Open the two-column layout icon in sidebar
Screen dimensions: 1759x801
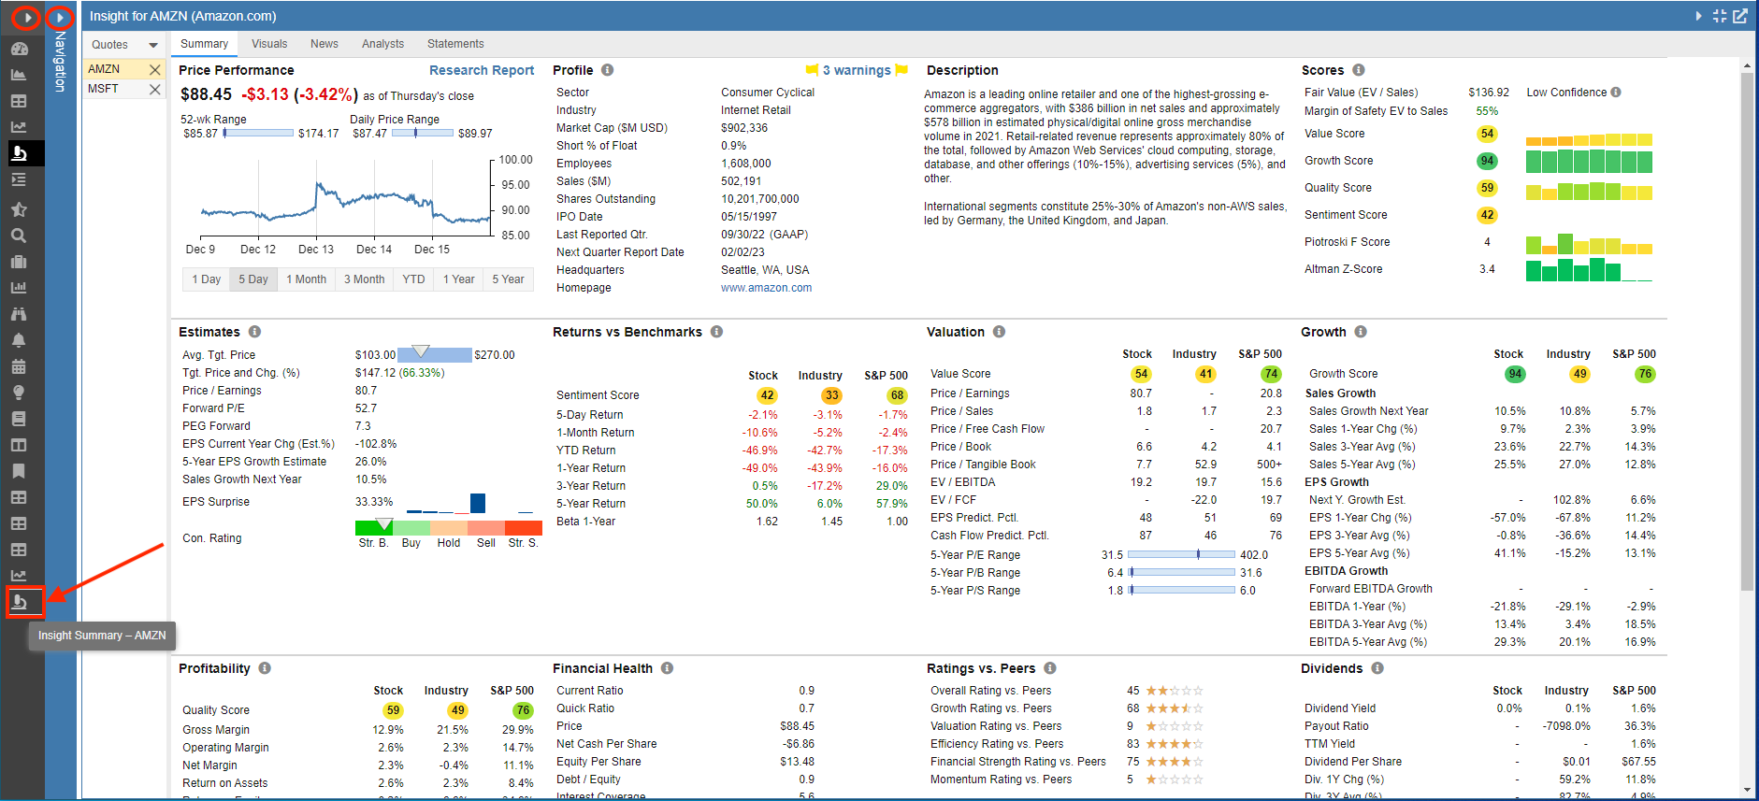tap(19, 445)
